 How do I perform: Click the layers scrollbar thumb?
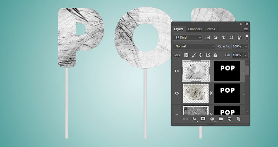247,70
